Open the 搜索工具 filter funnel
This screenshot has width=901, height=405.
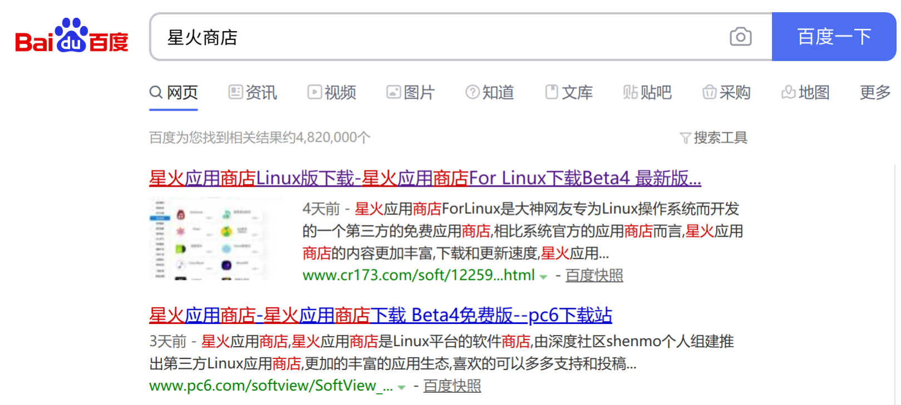pos(685,138)
